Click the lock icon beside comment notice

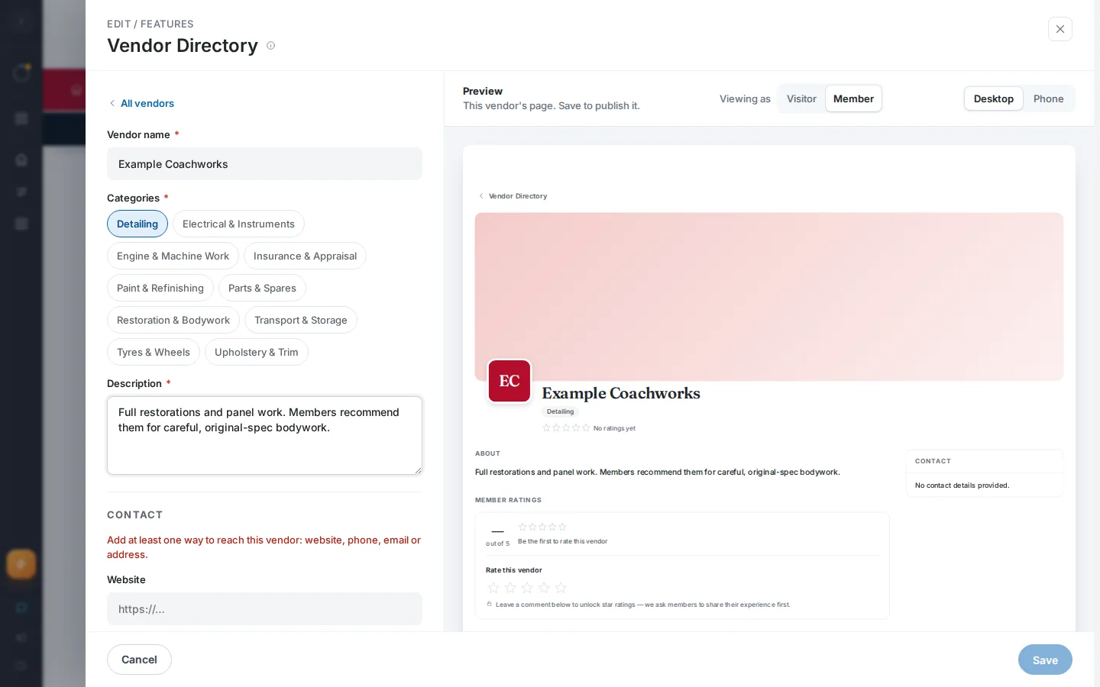[489, 604]
